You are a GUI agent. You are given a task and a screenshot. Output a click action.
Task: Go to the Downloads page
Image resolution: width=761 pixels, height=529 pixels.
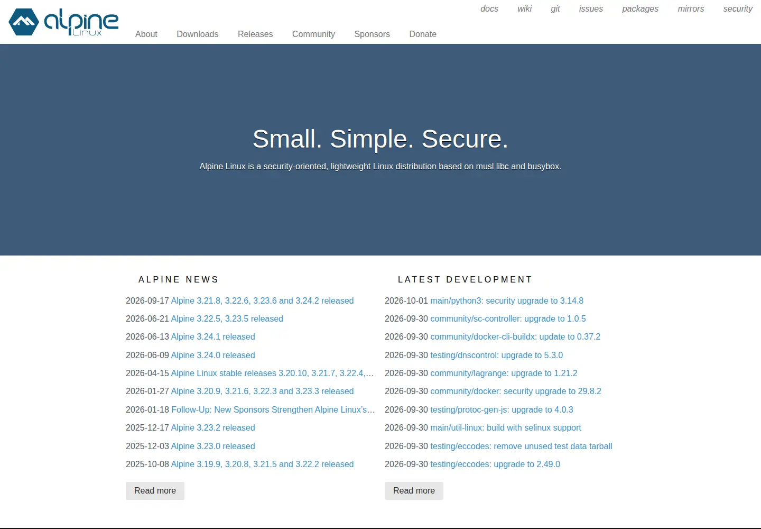pyautogui.click(x=198, y=34)
